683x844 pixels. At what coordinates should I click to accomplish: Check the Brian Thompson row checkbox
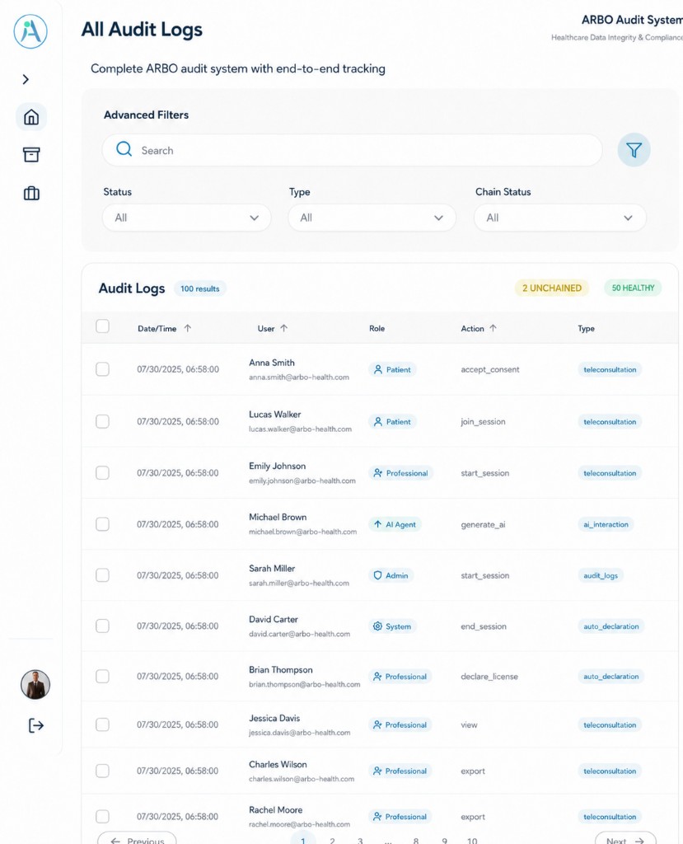click(x=102, y=676)
